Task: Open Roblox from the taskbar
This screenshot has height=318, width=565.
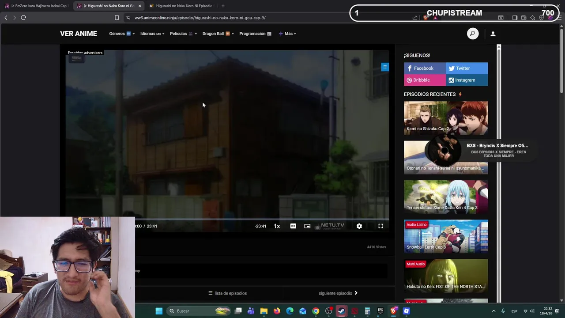Action: [x=407, y=311]
